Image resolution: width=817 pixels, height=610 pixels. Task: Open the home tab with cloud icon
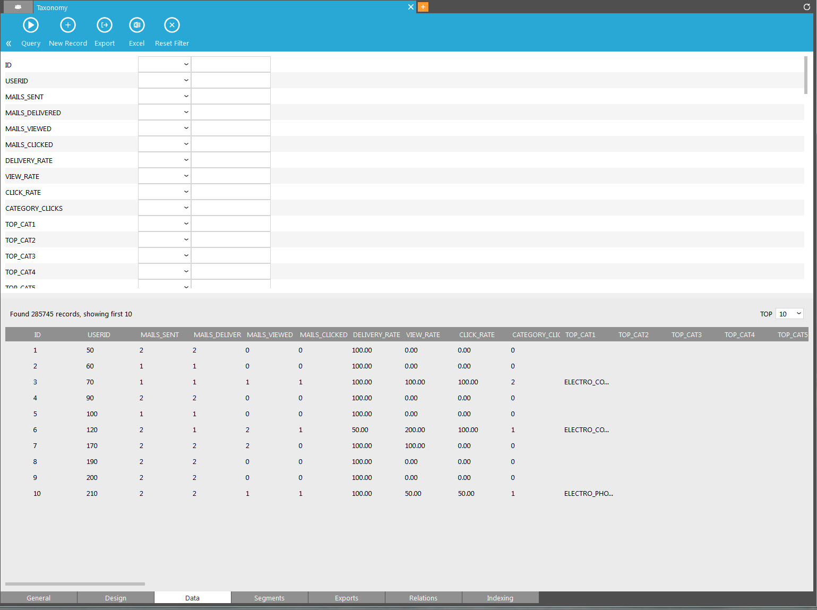[x=18, y=7]
